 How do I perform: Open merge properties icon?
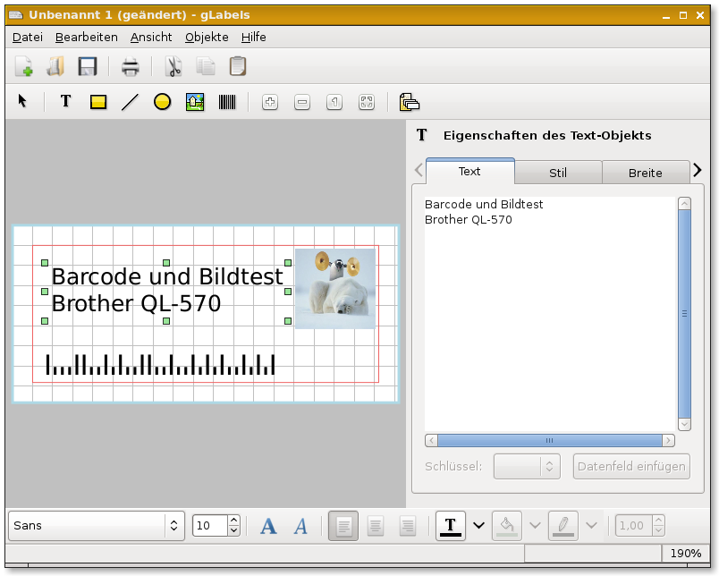(410, 102)
